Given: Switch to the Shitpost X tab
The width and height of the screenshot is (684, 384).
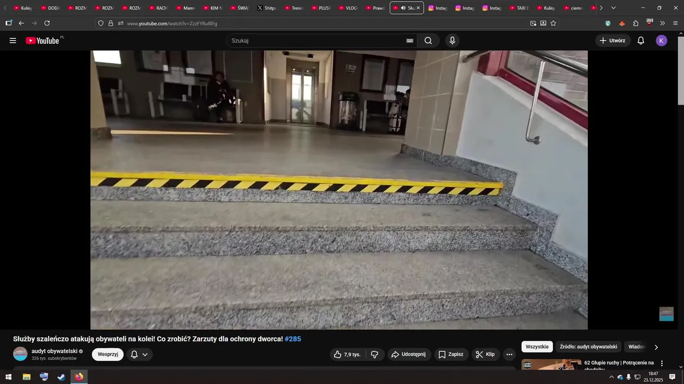Looking at the screenshot, I should pyautogui.click(x=267, y=8).
